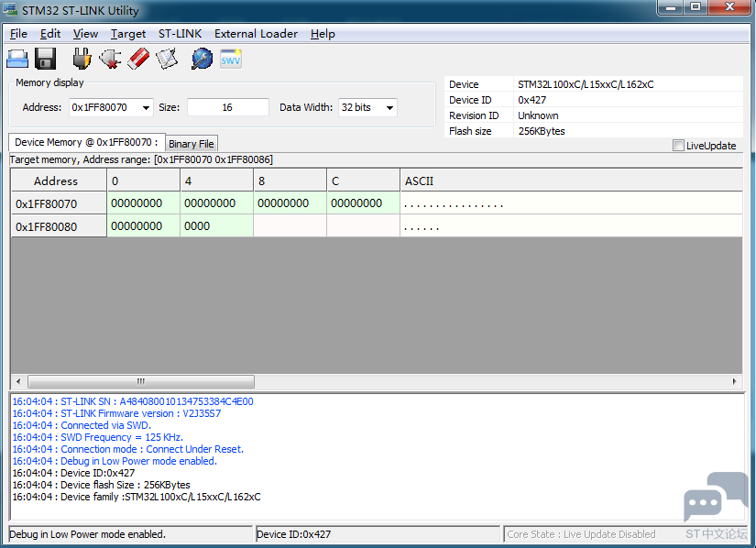Minimize the ST-LINK Utility window
The width and height of the screenshot is (756, 548).
tap(671, 7)
